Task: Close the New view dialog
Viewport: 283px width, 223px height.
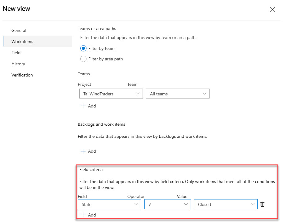Action: point(272,10)
